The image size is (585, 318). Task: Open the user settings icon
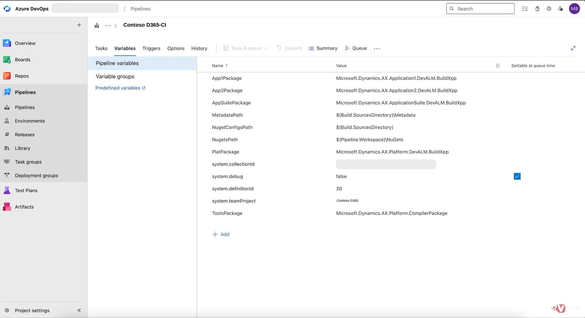click(561, 9)
